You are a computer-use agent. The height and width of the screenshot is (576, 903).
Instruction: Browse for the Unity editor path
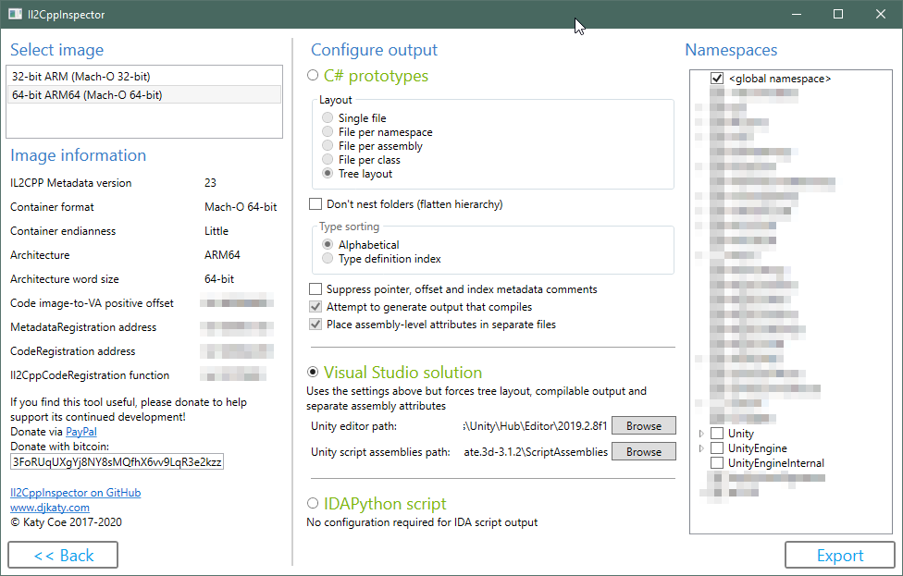(x=643, y=425)
